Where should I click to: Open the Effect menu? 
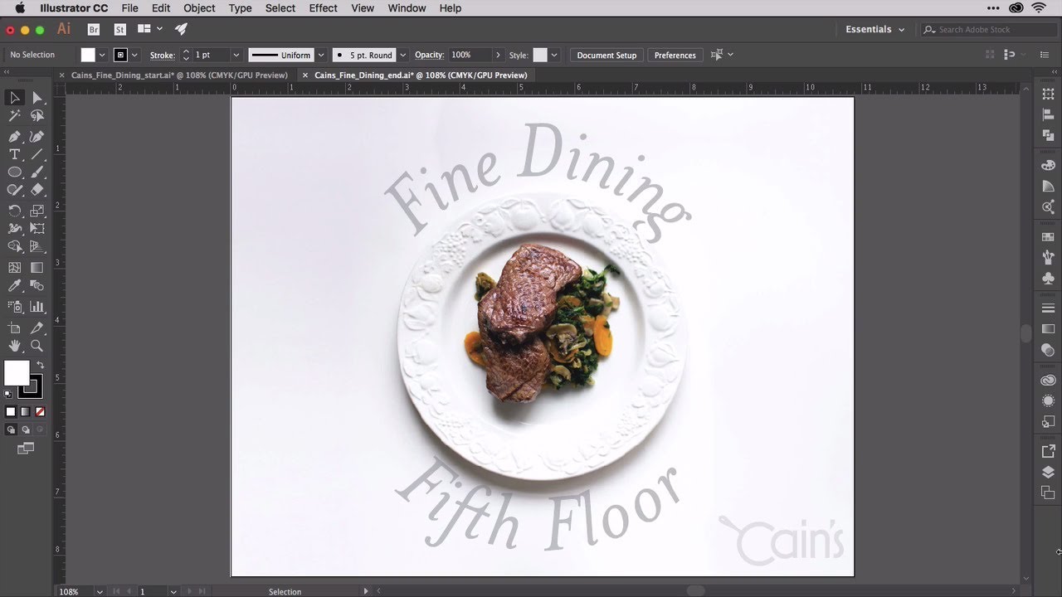pos(323,8)
